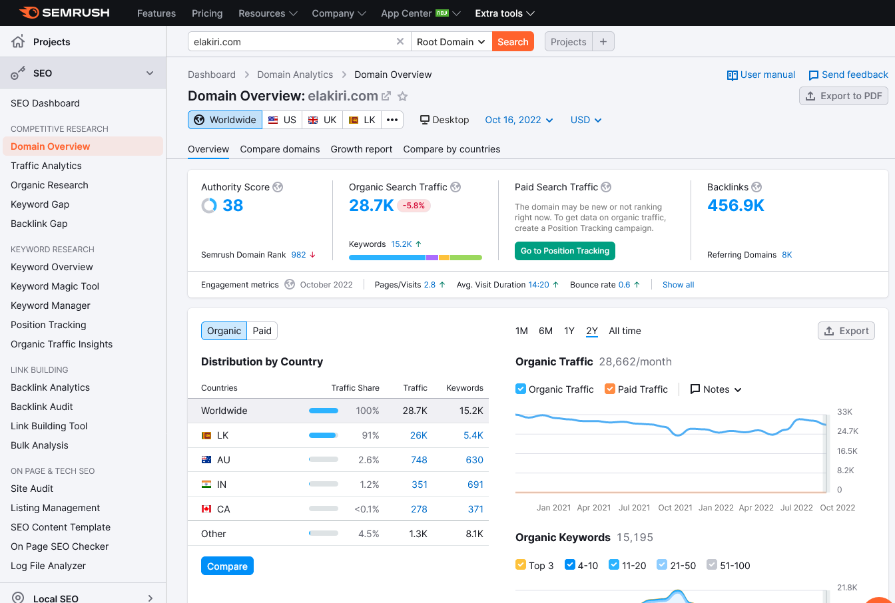Click the Backlinks globe info icon
This screenshot has width=895, height=603.
click(x=756, y=187)
